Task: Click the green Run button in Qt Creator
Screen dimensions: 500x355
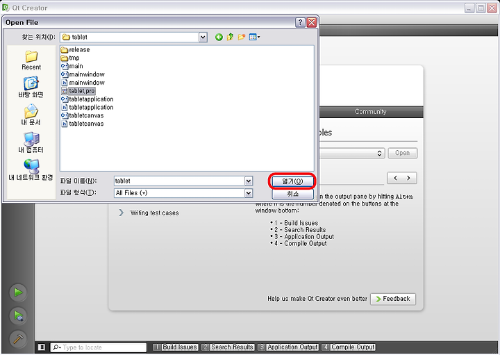Action: (x=18, y=292)
